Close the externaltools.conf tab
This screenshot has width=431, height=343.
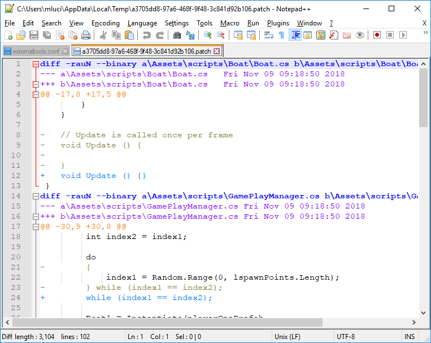point(65,51)
